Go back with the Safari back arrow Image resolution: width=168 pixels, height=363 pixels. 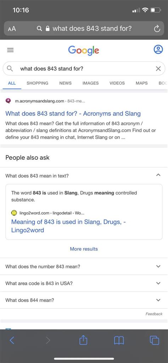click(x=12, y=340)
